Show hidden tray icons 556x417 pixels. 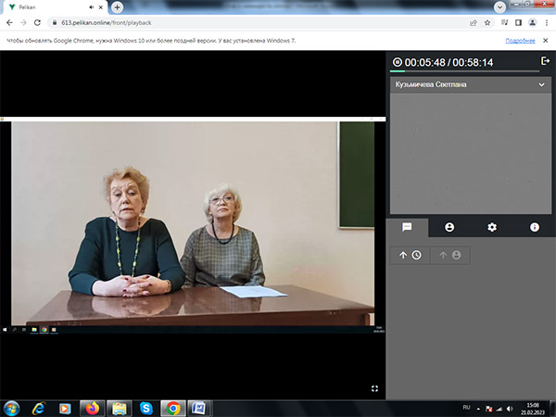478,409
